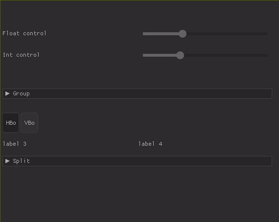
Task: Click empty area of the Split header bar
Action: click(x=151, y=161)
